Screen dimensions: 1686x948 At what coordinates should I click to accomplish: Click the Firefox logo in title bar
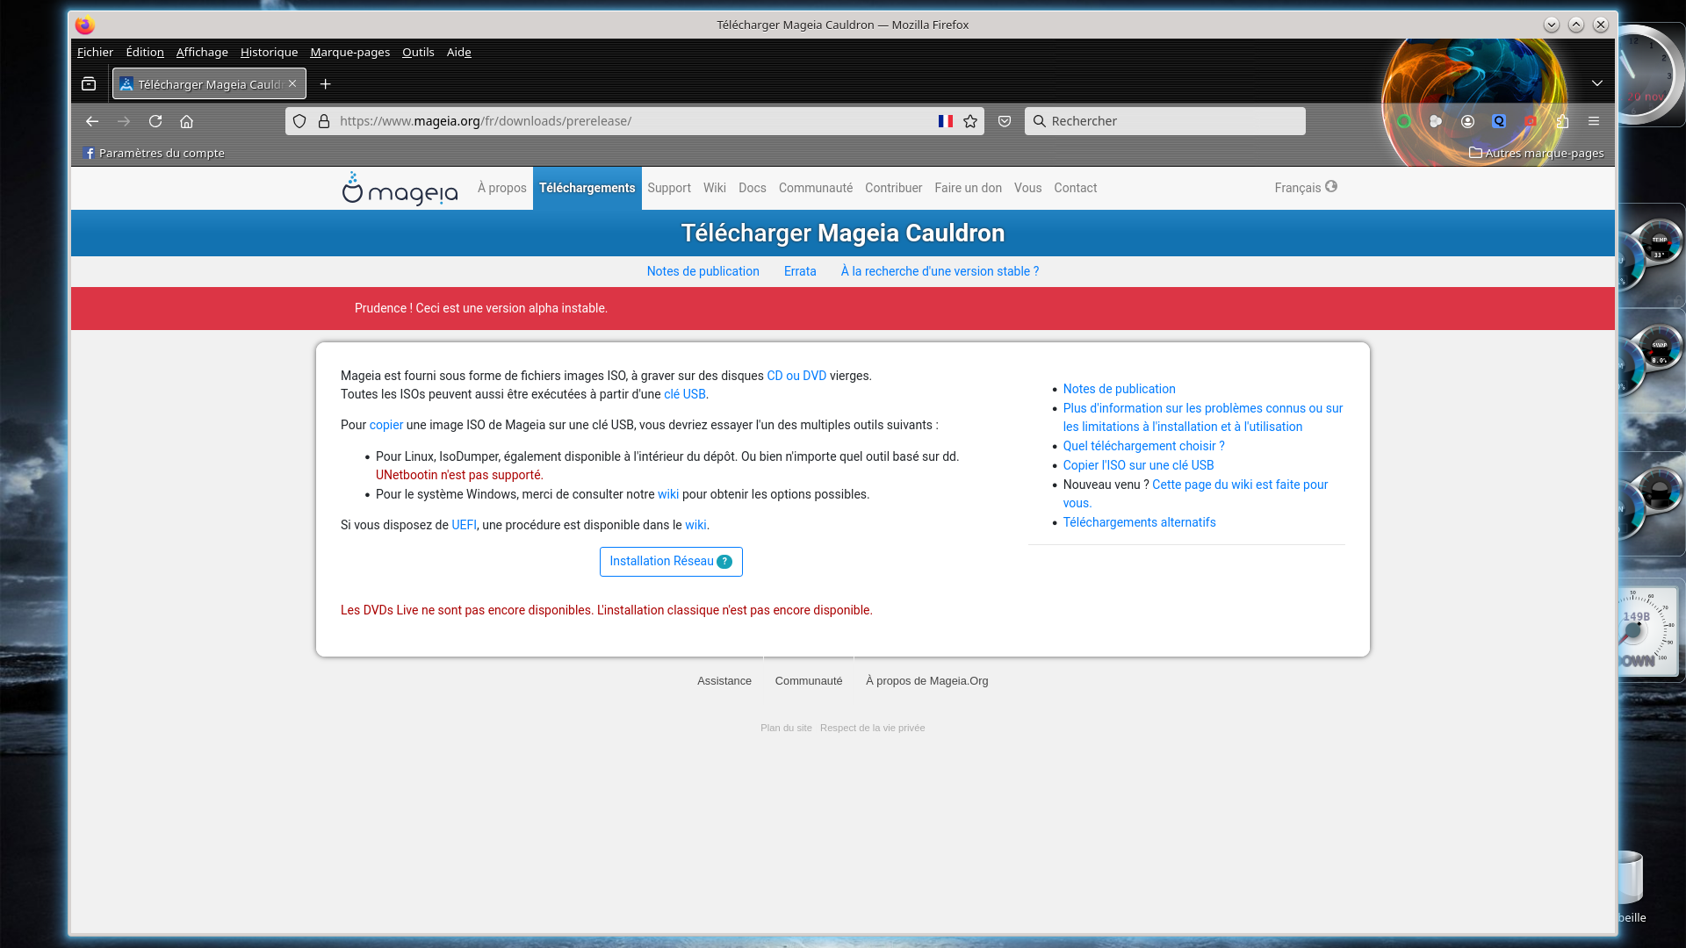(85, 25)
